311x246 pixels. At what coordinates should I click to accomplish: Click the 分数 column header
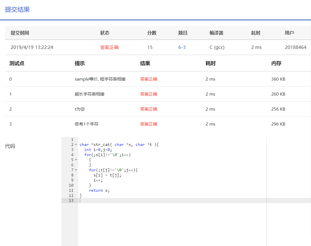pyautogui.click(x=152, y=33)
